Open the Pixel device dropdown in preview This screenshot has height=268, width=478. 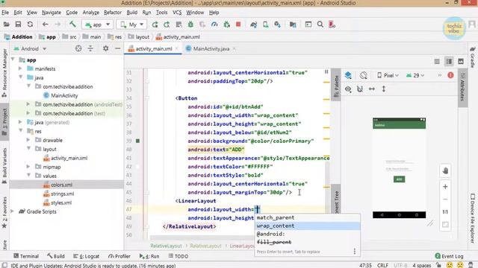click(388, 75)
